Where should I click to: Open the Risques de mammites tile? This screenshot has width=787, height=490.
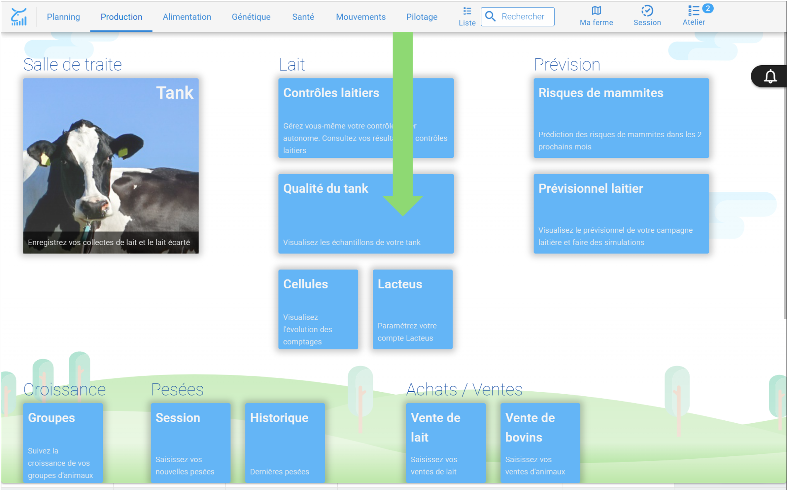(621, 118)
